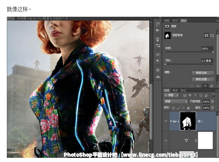Select the white layer mask thumbnail
The image size is (219, 162).
[x=205, y=140]
